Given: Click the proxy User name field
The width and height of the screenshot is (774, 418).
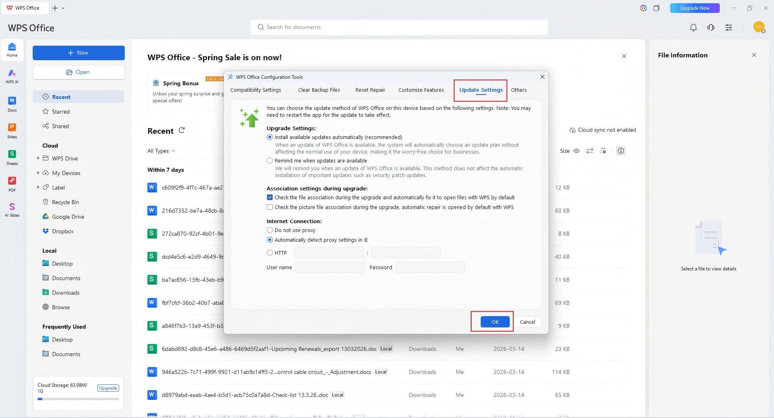Looking at the screenshot, I should point(330,267).
